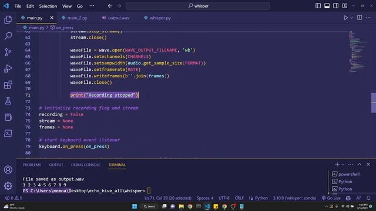376x211 pixels.
Task: Open the Windows Start menu
Action: point(135,206)
